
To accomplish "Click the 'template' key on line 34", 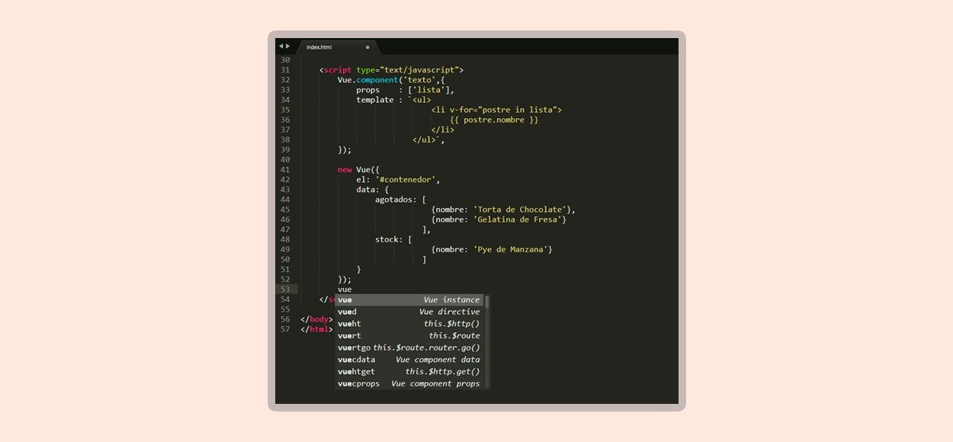I will click(374, 100).
